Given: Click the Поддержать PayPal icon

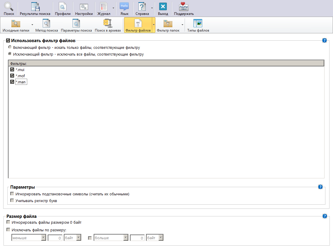Looking at the screenshot, I should (x=184, y=7).
